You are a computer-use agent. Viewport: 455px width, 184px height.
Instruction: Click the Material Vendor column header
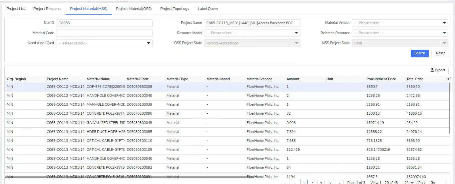pyautogui.click(x=259, y=79)
